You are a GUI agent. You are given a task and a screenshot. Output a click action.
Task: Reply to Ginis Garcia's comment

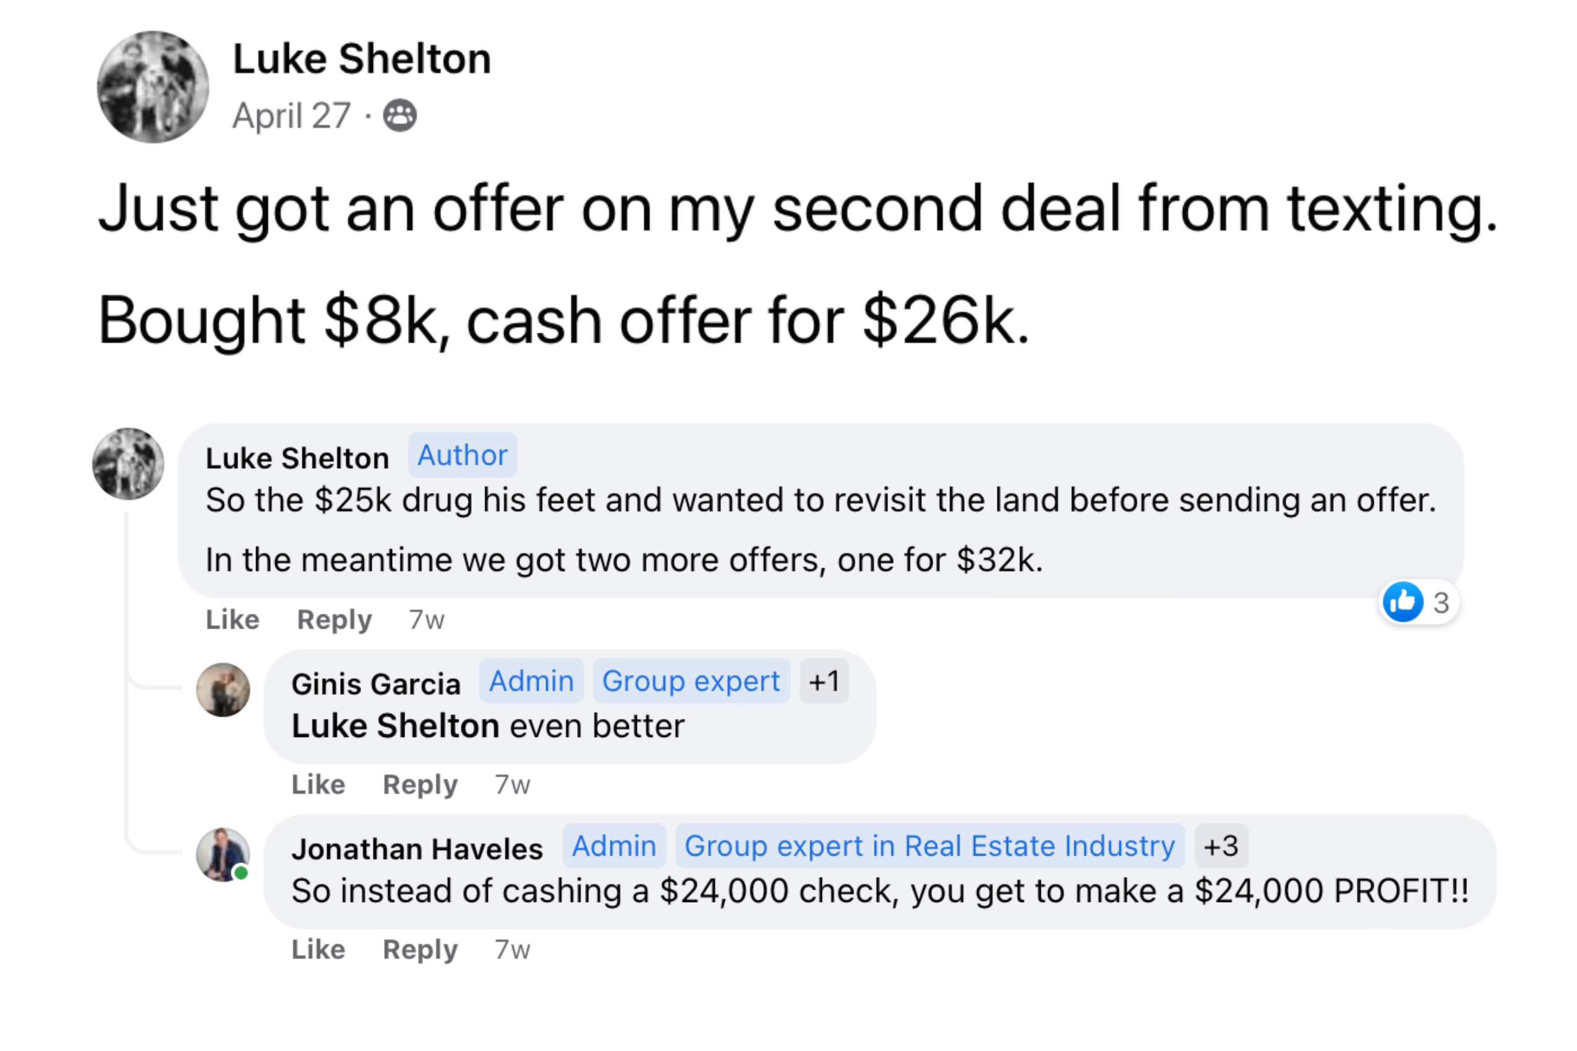420,785
